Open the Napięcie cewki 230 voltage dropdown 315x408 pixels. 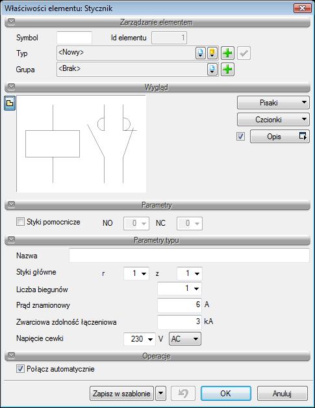click(140, 339)
